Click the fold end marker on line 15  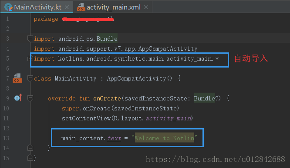(x=30, y=158)
